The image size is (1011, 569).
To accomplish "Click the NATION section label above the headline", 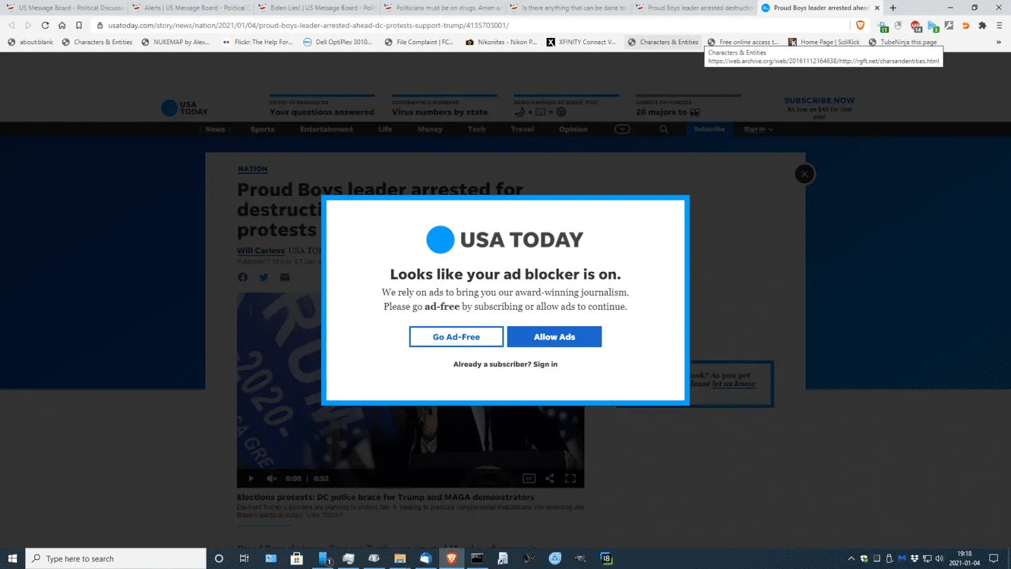I will click(x=253, y=169).
